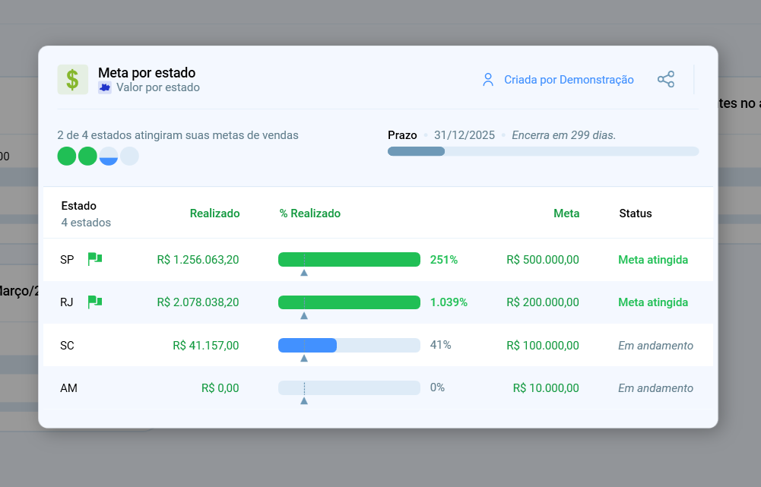Sort by the Meta column header
The width and height of the screenshot is (761, 487).
(x=566, y=213)
